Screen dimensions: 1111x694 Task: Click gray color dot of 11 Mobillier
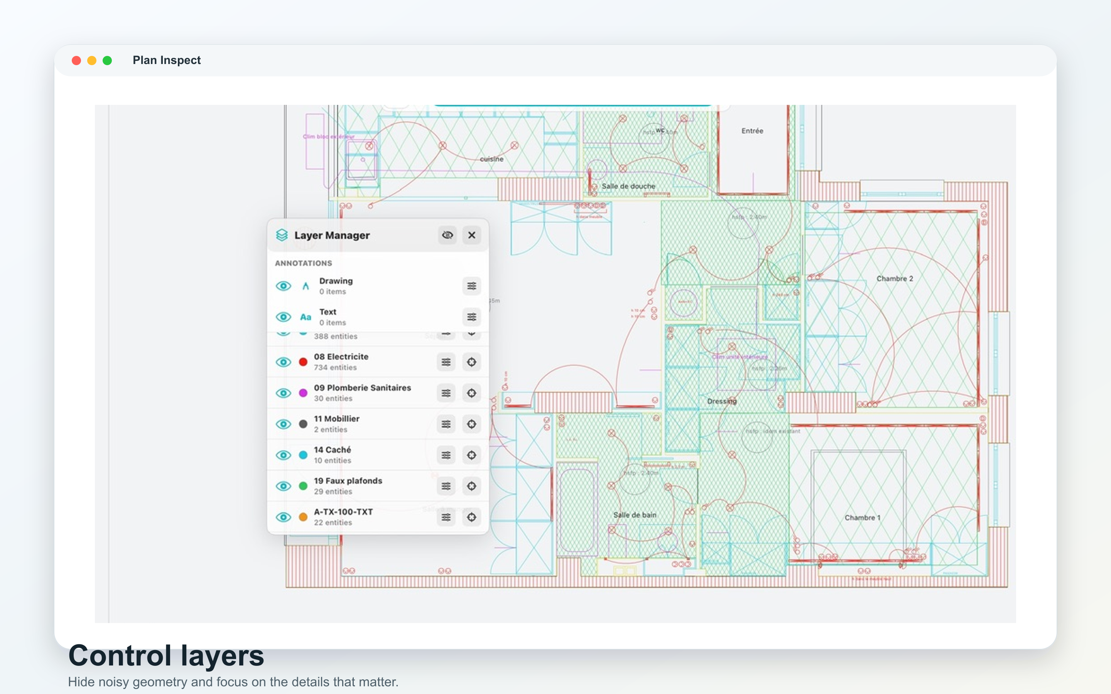[303, 424]
